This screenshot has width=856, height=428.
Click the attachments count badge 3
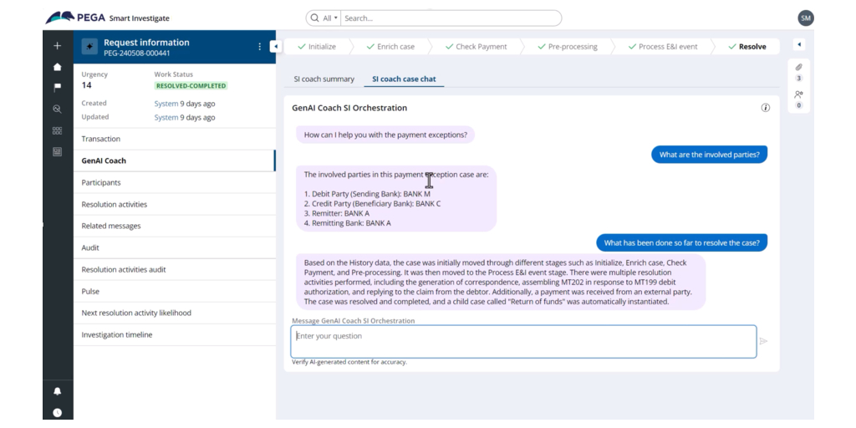(798, 79)
